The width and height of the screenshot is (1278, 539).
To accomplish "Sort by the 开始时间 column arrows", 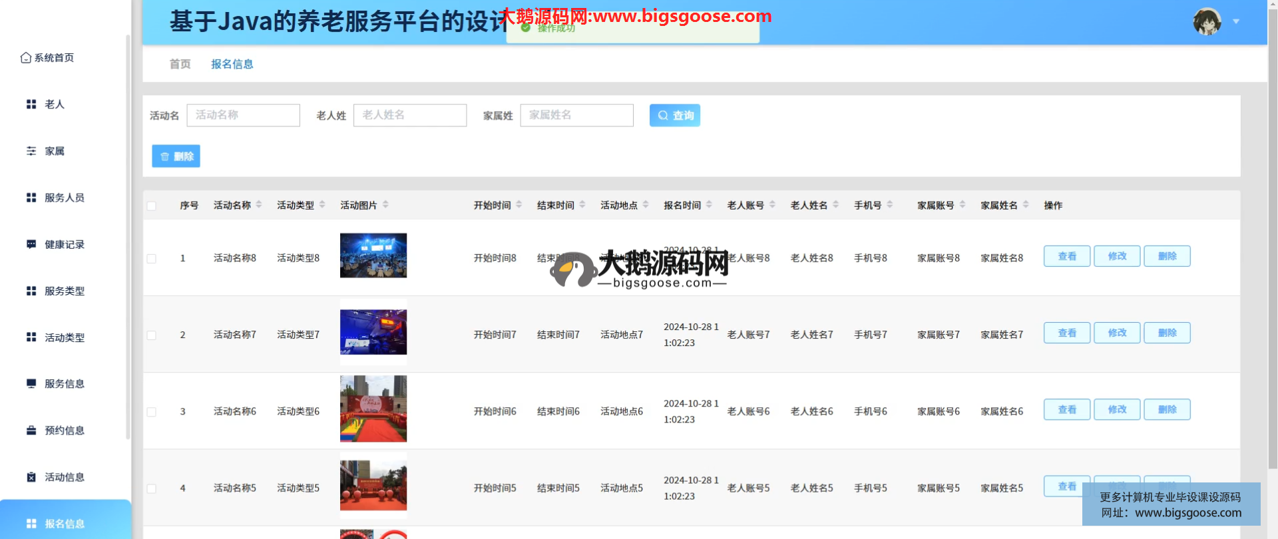I will [x=519, y=205].
